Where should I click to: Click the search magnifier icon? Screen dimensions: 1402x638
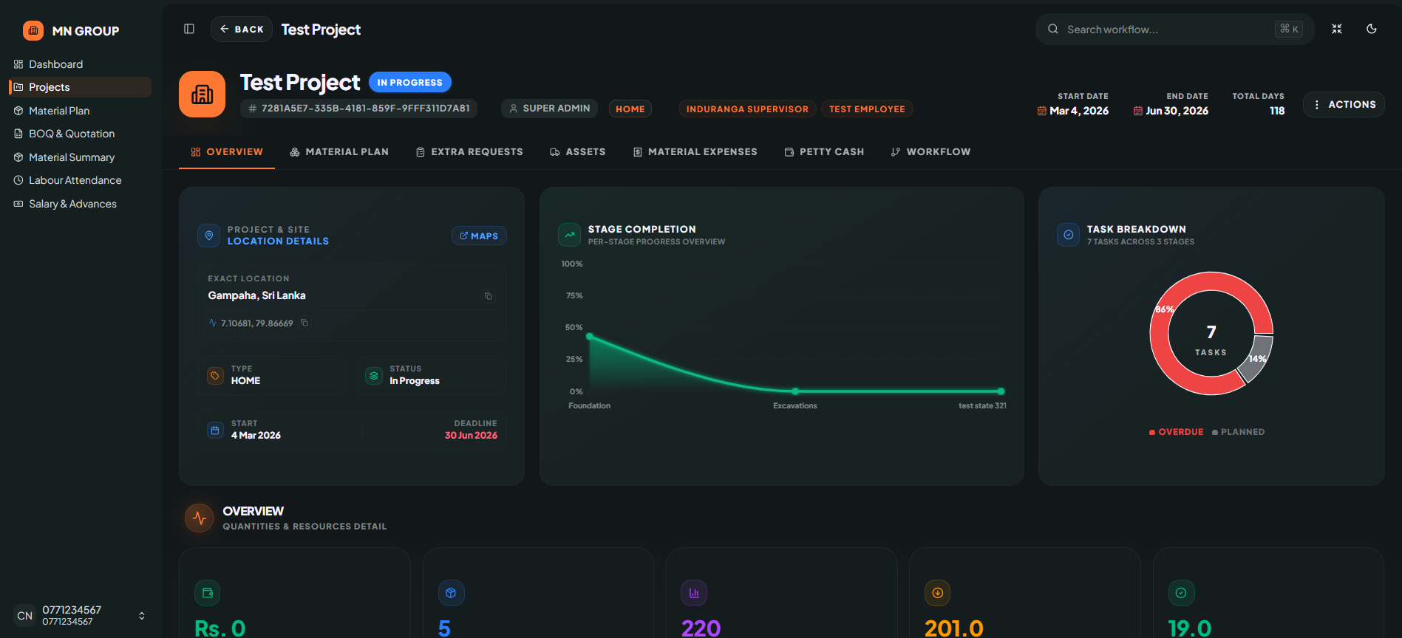tap(1052, 30)
